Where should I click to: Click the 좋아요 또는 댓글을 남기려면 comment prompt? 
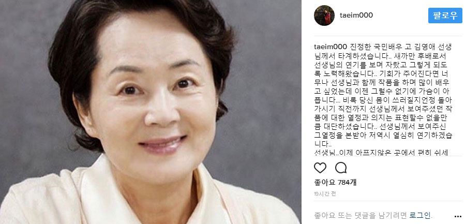pos(361,215)
